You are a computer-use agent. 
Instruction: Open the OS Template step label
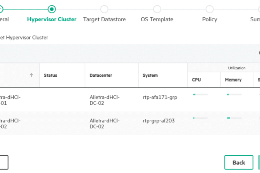[157, 20]
